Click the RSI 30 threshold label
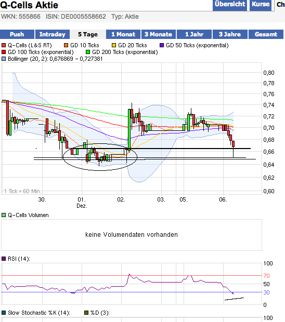 click(266, 292)
